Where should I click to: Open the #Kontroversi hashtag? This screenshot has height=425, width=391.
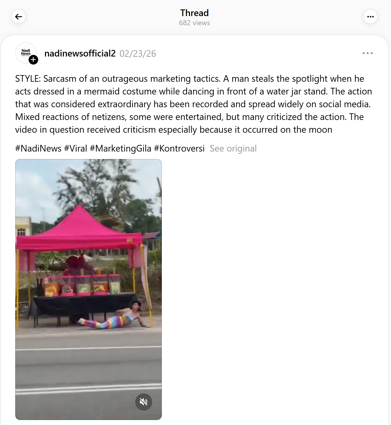tap(179, 149)
